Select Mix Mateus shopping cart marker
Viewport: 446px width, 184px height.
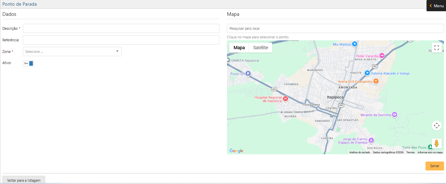(354, 44)
